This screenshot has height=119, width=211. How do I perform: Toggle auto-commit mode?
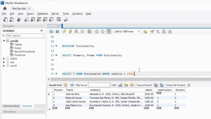click(109, 31)
